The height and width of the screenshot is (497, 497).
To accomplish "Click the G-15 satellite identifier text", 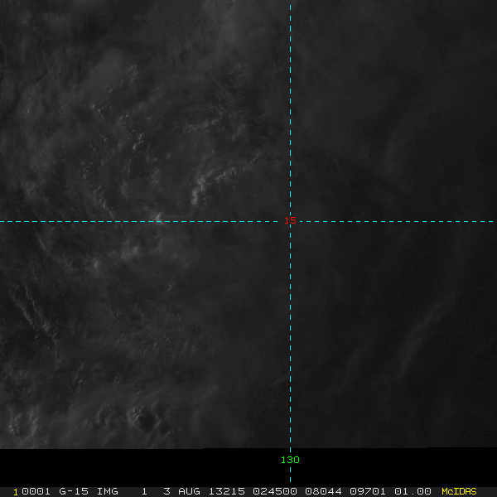I will pos(74,491).
